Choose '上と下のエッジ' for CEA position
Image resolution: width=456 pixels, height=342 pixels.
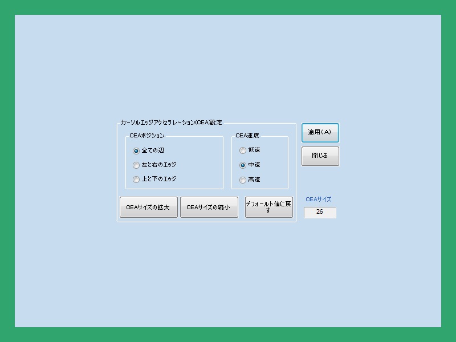click(136, 180)
